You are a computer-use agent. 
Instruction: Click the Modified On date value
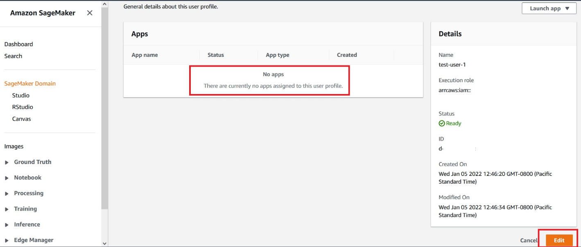coord(495,211)
